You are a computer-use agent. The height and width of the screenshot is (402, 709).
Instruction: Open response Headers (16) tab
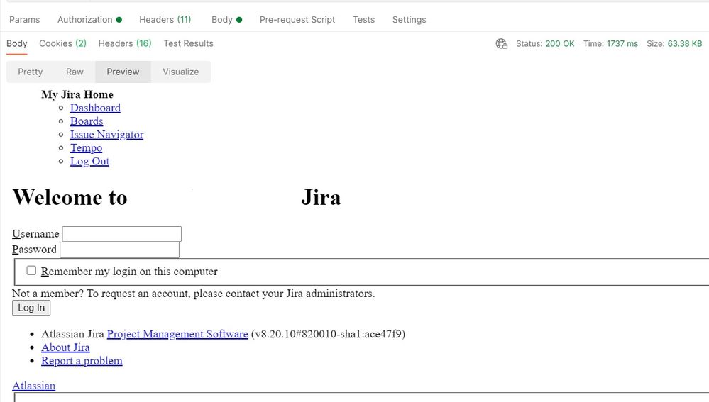(125, 43)
